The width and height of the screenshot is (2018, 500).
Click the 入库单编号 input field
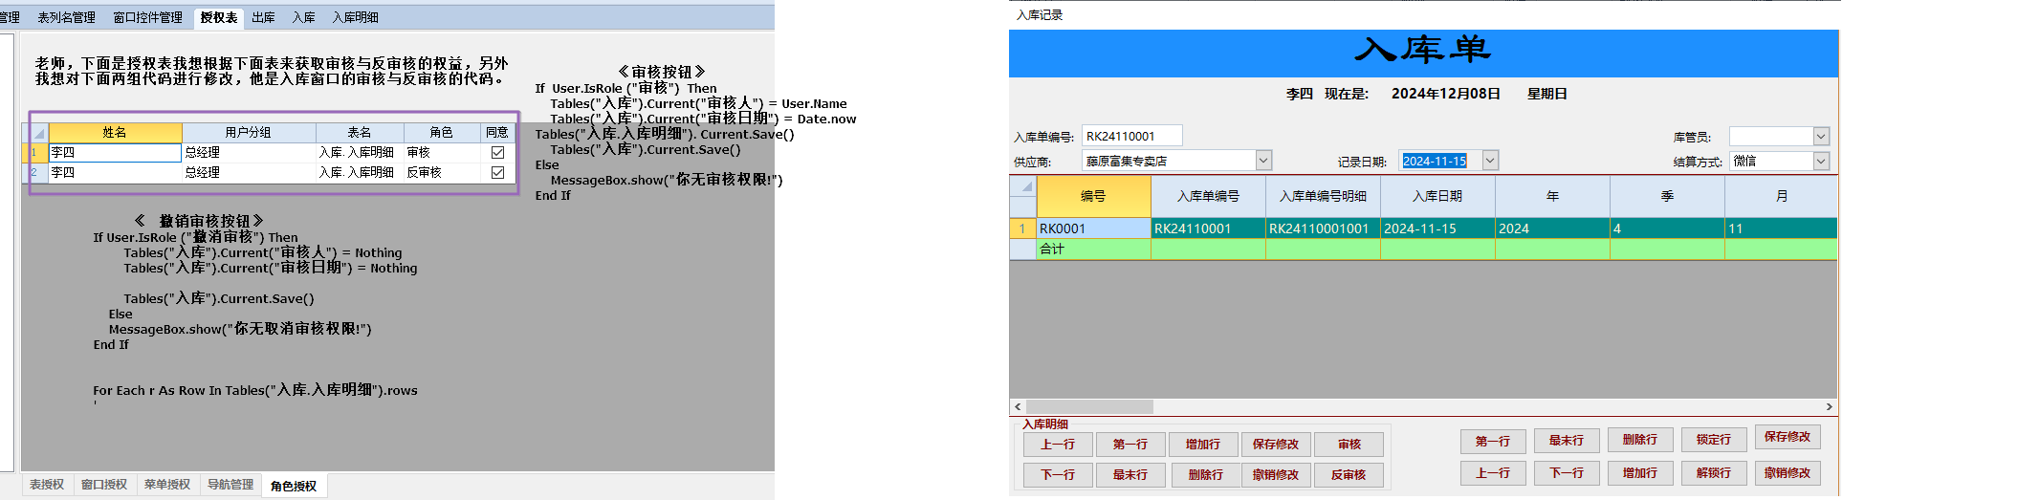[1131, 137]
